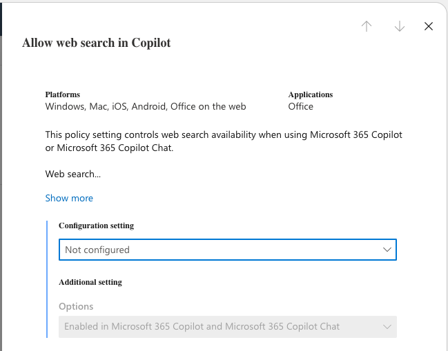The width and height of the screenshot is (448, 351).
Task: Click the Allow web search in Copilot title
Action: 97,43
